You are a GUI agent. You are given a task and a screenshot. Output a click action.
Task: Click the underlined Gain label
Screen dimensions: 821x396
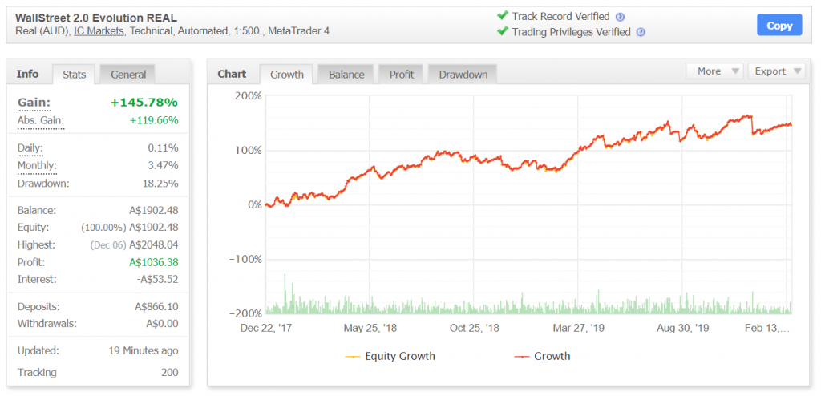[x=34, y=103]
